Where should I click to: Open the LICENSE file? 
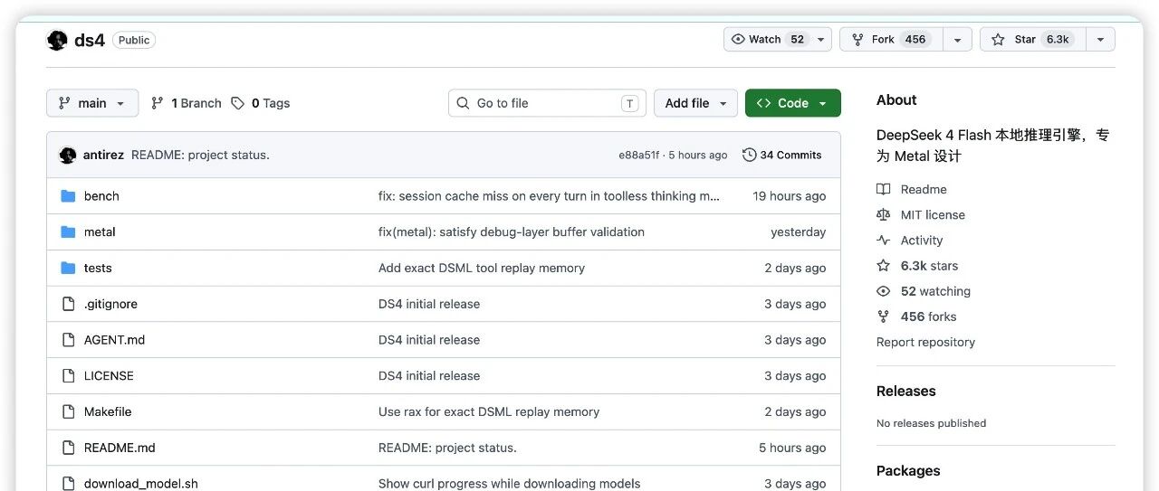tap(109, 375)
